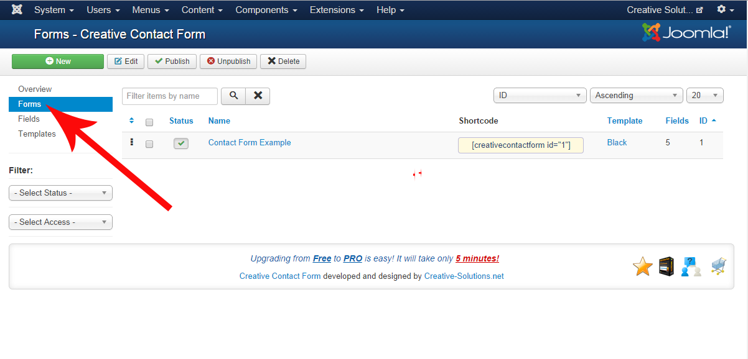Click the Free link in upgrade notice
Image resolution: width=748 pixels, height=359 pixels.
click(322, 259)
